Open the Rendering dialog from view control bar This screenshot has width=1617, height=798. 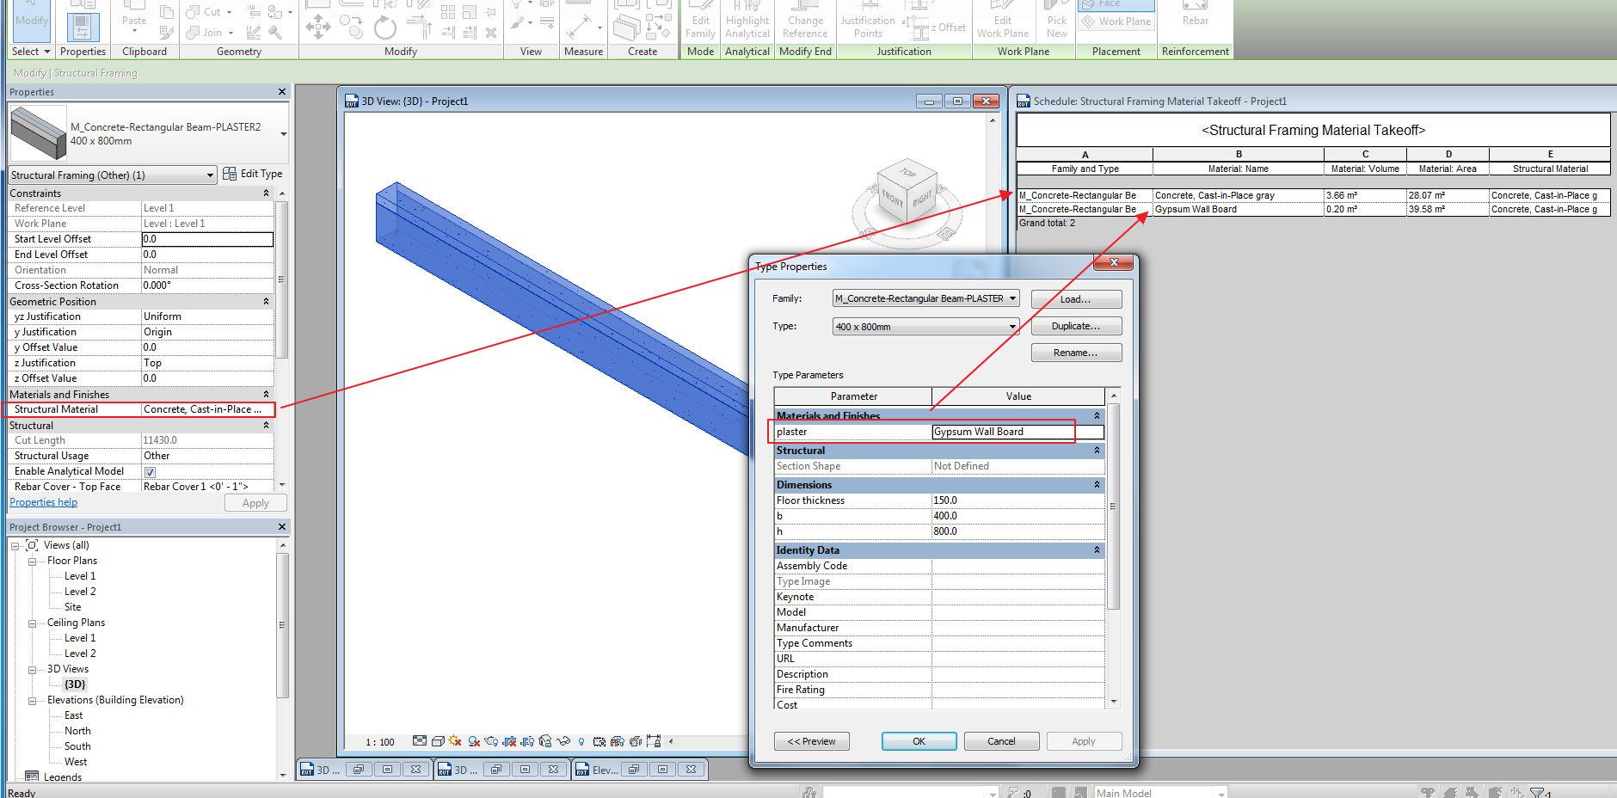click(490, 741)
